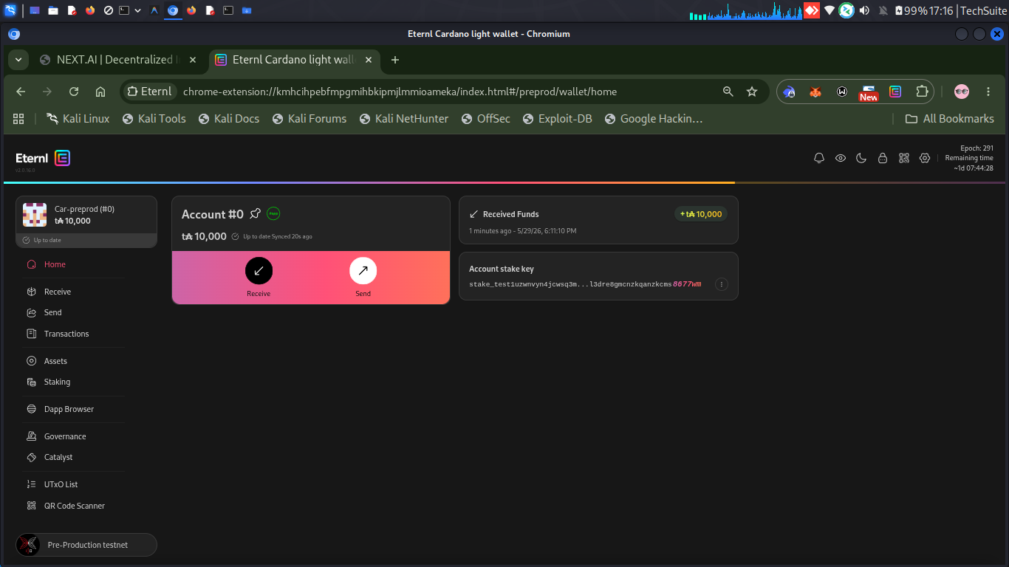
Task: Click the stake_test1 stake key address
Action: pos(585,284)
